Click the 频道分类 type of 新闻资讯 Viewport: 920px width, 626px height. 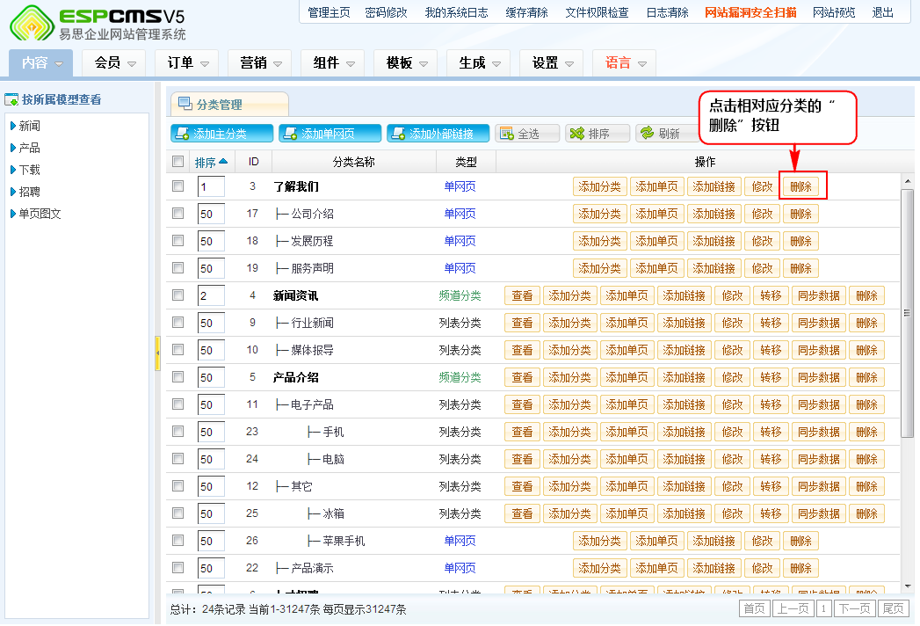coord(460,295)
